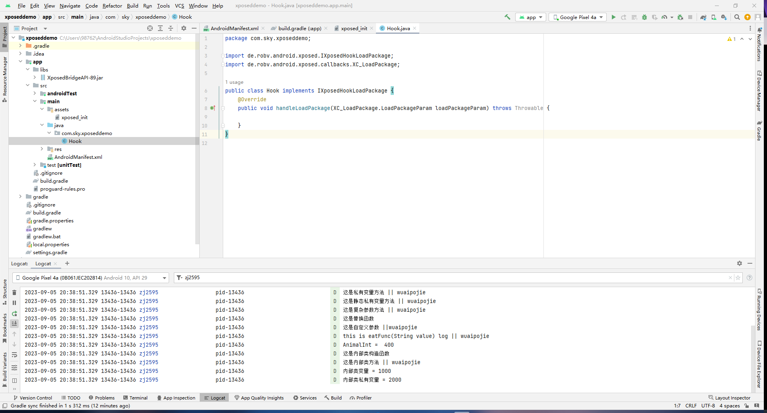Build the project with the hammer icon
The width and height of the screenshot is (767, 413).
pyautogui.click(x=507, y=17)
